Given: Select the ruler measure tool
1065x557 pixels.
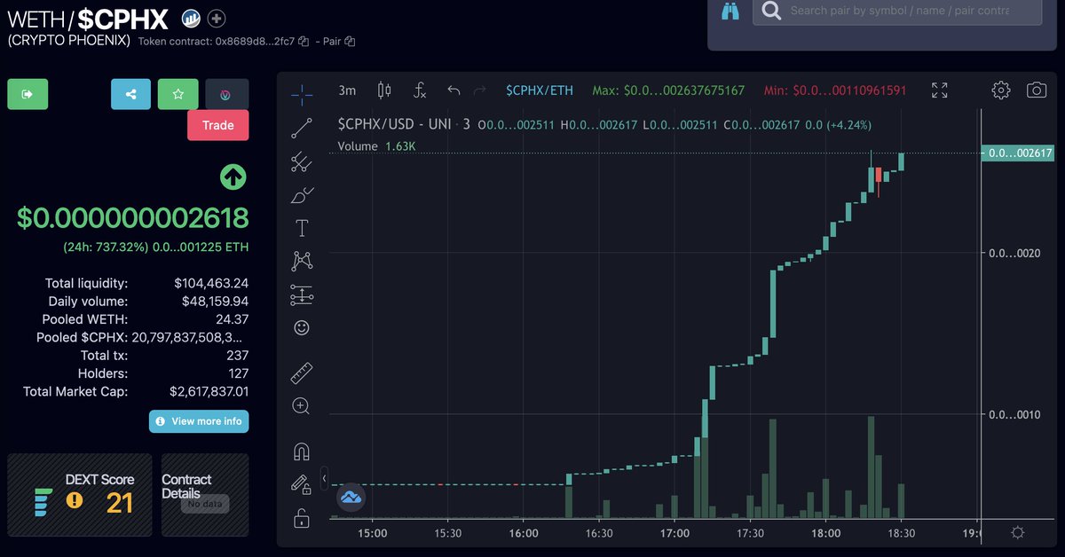Looking at the screenshot, I should click(302, 373).
